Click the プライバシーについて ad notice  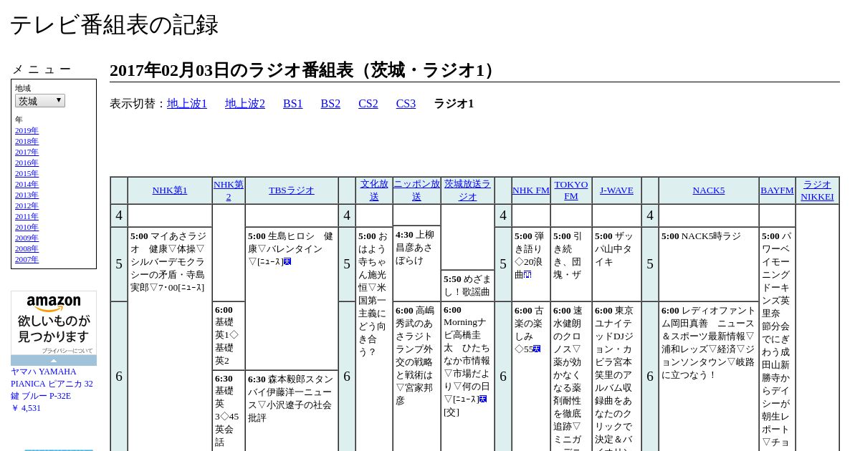(67, 351)
